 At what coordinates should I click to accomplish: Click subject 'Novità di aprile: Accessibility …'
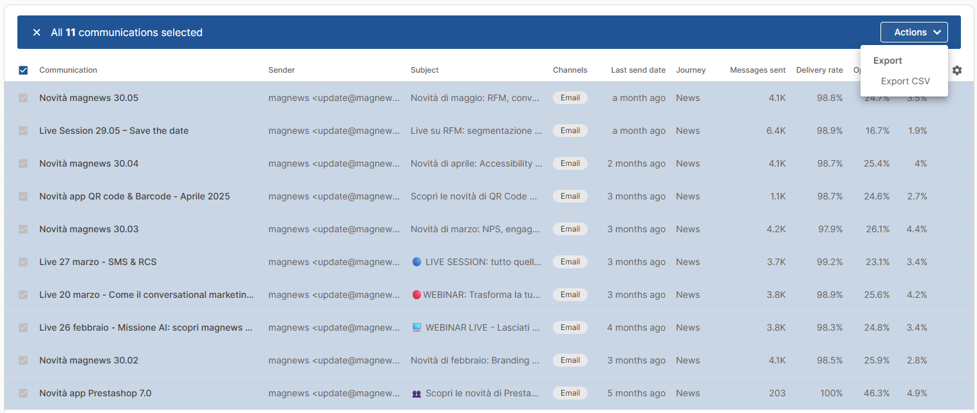(476, 163)
